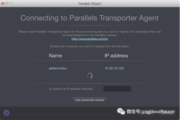Click the Connecting to Parallels Transporter Agent heading
This screenshot has width=180, height=120.
click(89, 18)
